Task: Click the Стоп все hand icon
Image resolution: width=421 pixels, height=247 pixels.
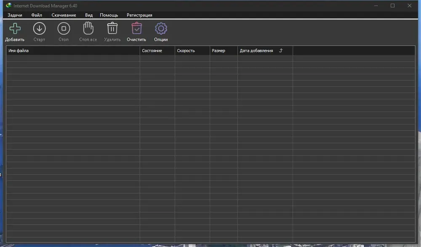Action: click(88, 28)
